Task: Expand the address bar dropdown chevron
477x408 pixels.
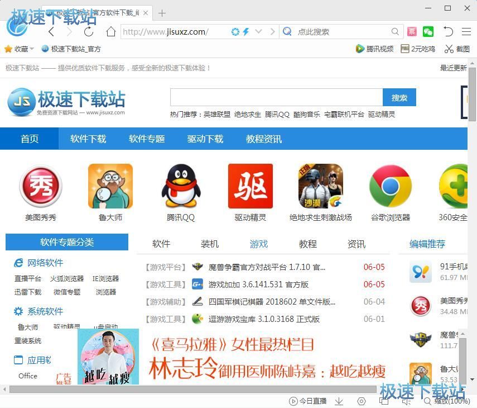Action: [258, 31]
